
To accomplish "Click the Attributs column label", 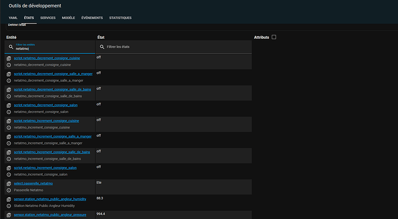I will tap(261, 37).
